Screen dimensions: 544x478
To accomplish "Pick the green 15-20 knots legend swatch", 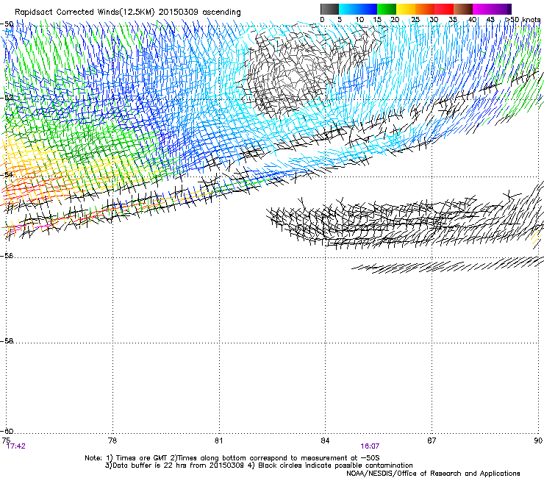I will tap(387, 9).
